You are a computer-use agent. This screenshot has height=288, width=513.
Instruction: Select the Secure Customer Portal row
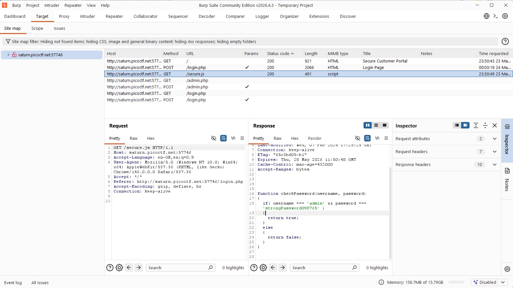coord(308,61)
